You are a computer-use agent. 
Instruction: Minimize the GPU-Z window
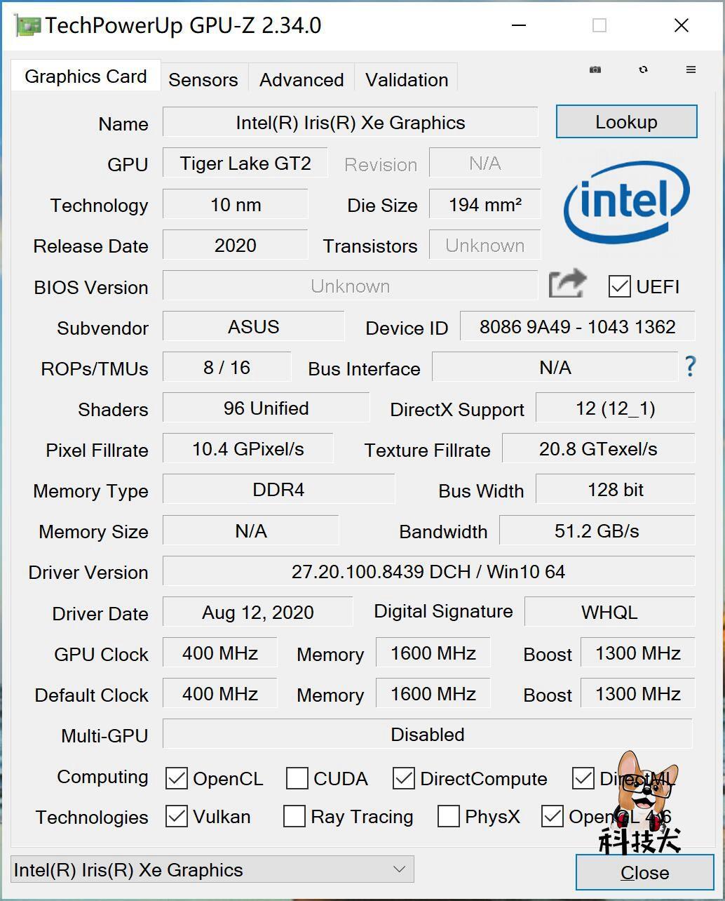pyautogui.click(x=519, y=25)
